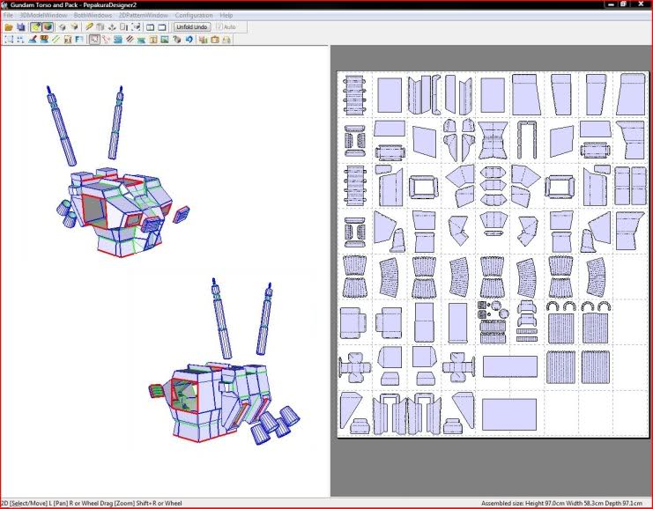
Task: Click the Save floppy disk icon
Action: tap(20, 27)
